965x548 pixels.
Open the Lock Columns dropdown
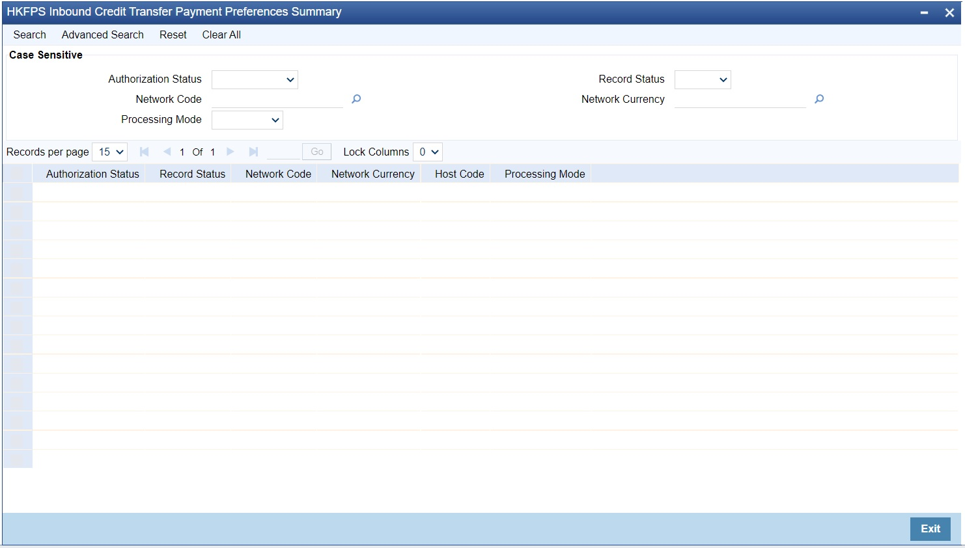428,152
